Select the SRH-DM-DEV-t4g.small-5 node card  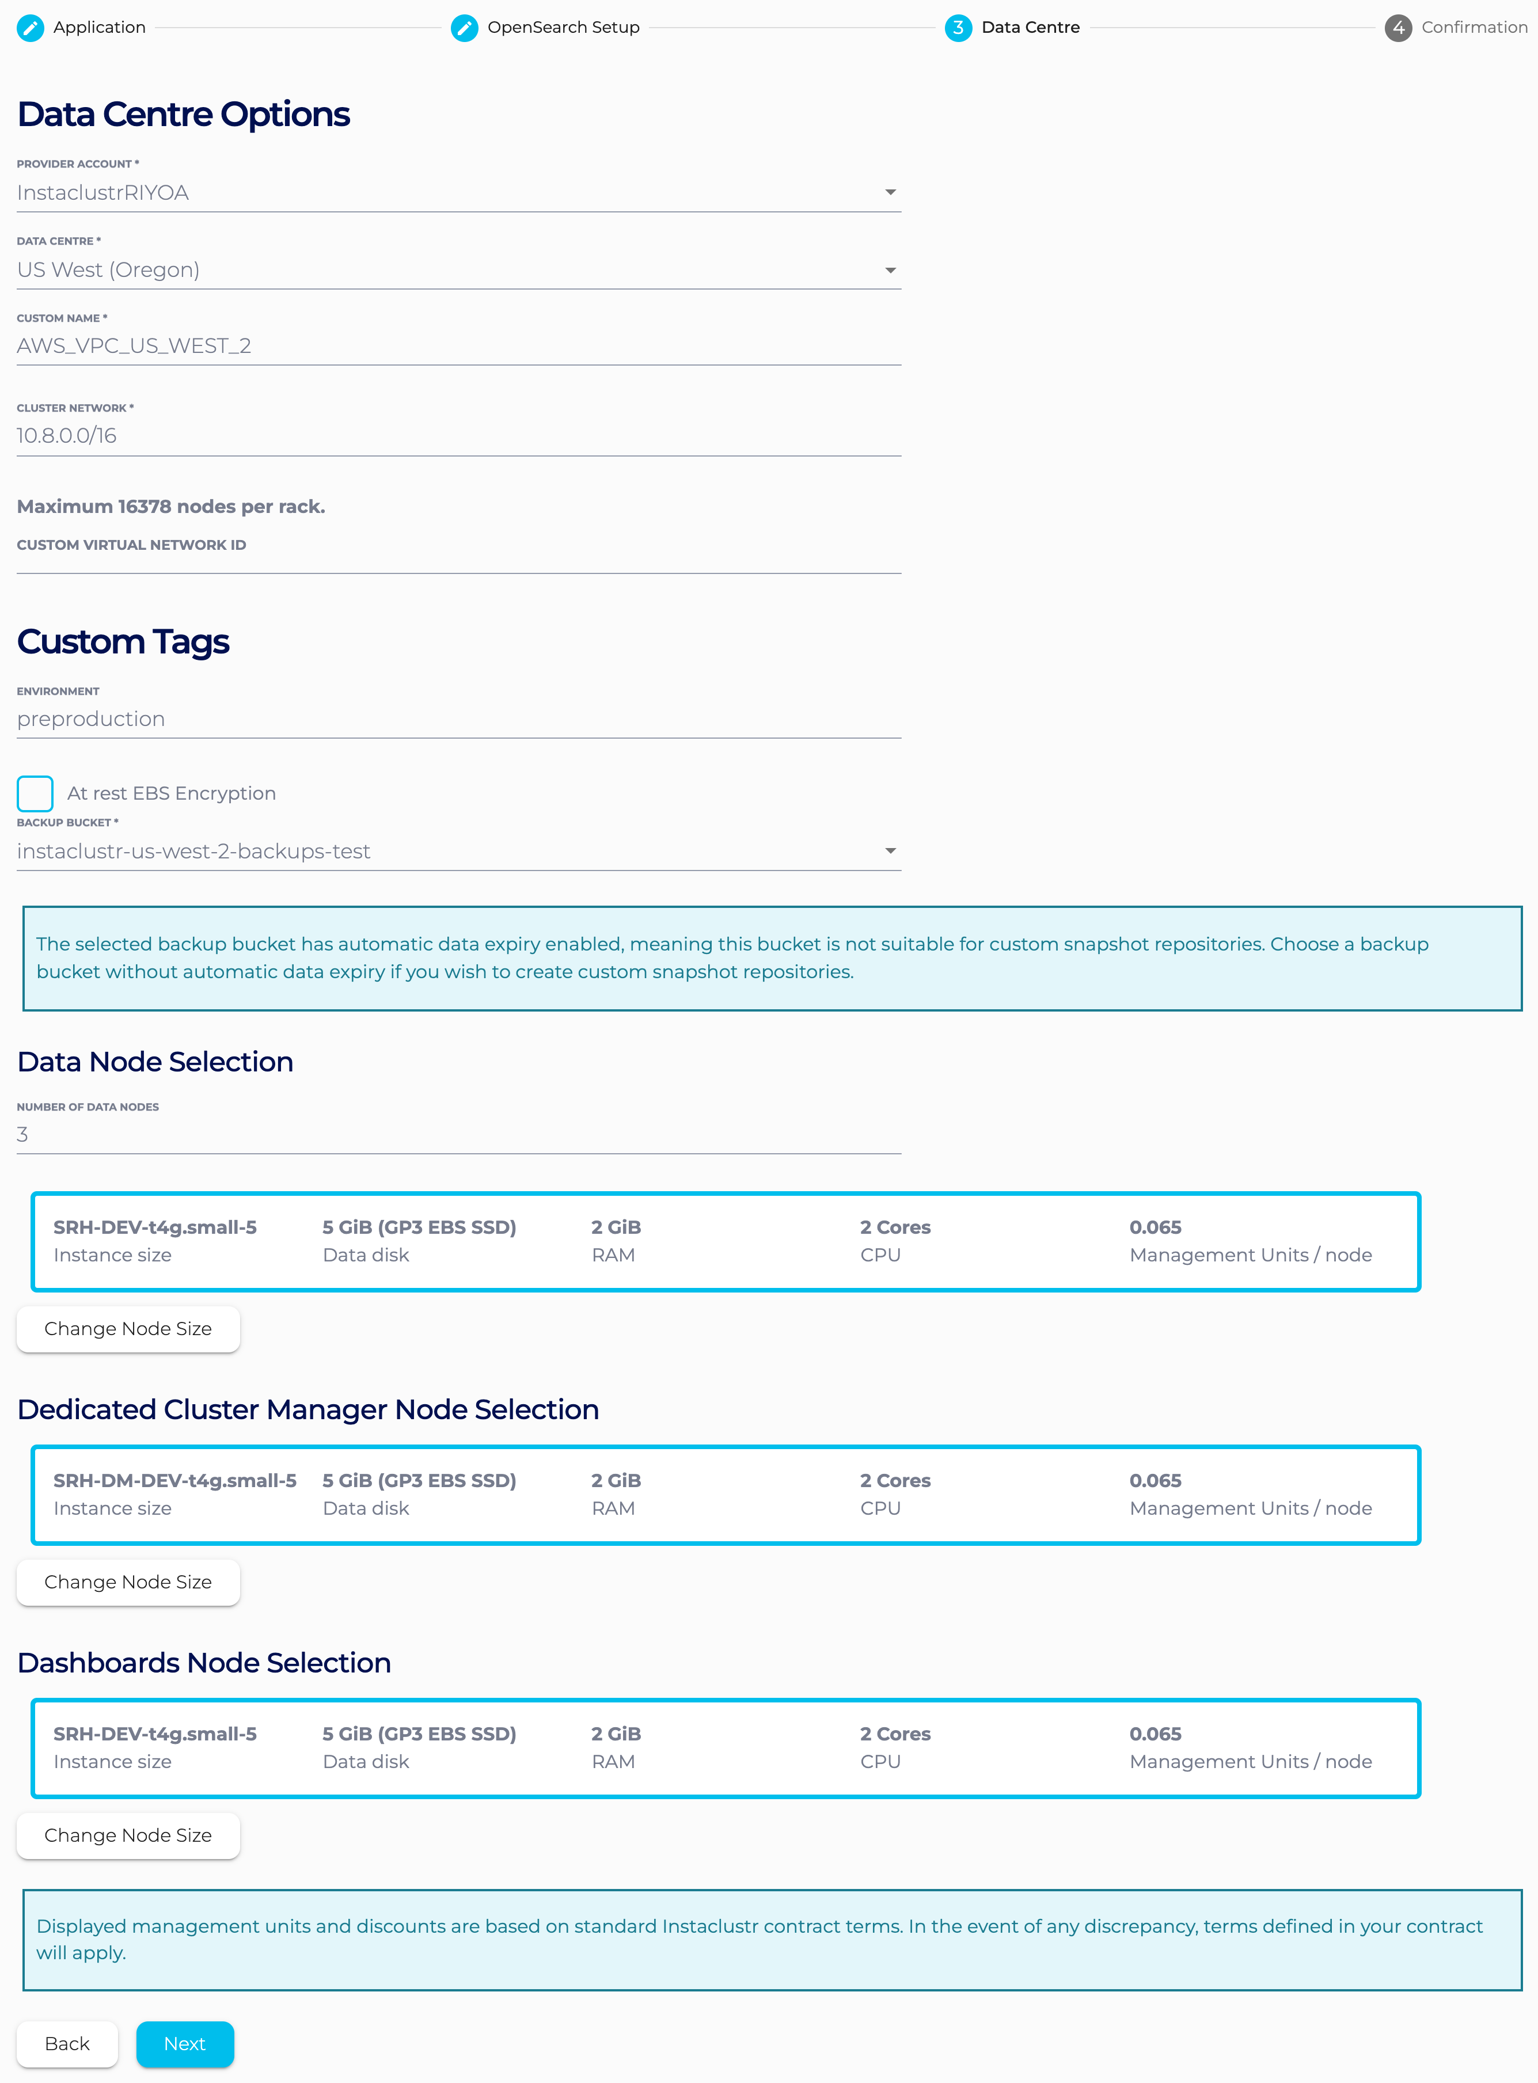tap(726, 1495)
